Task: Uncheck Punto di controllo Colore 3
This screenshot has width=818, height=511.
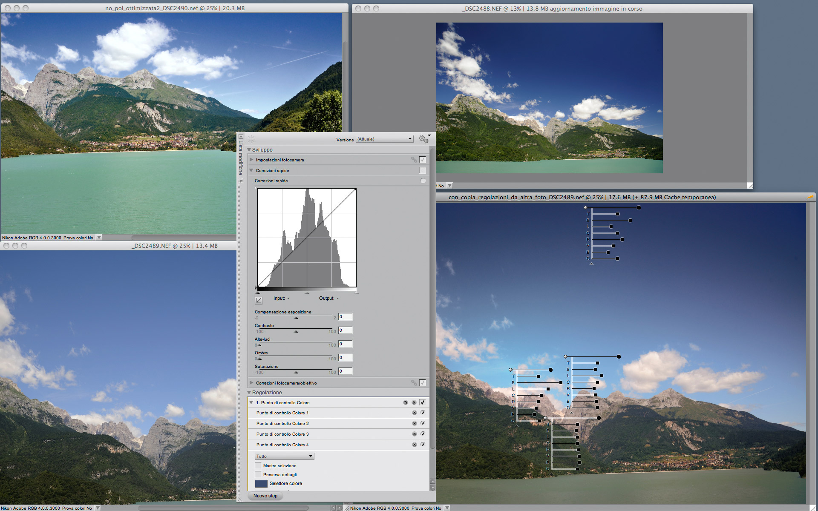Action: point(423,433)
